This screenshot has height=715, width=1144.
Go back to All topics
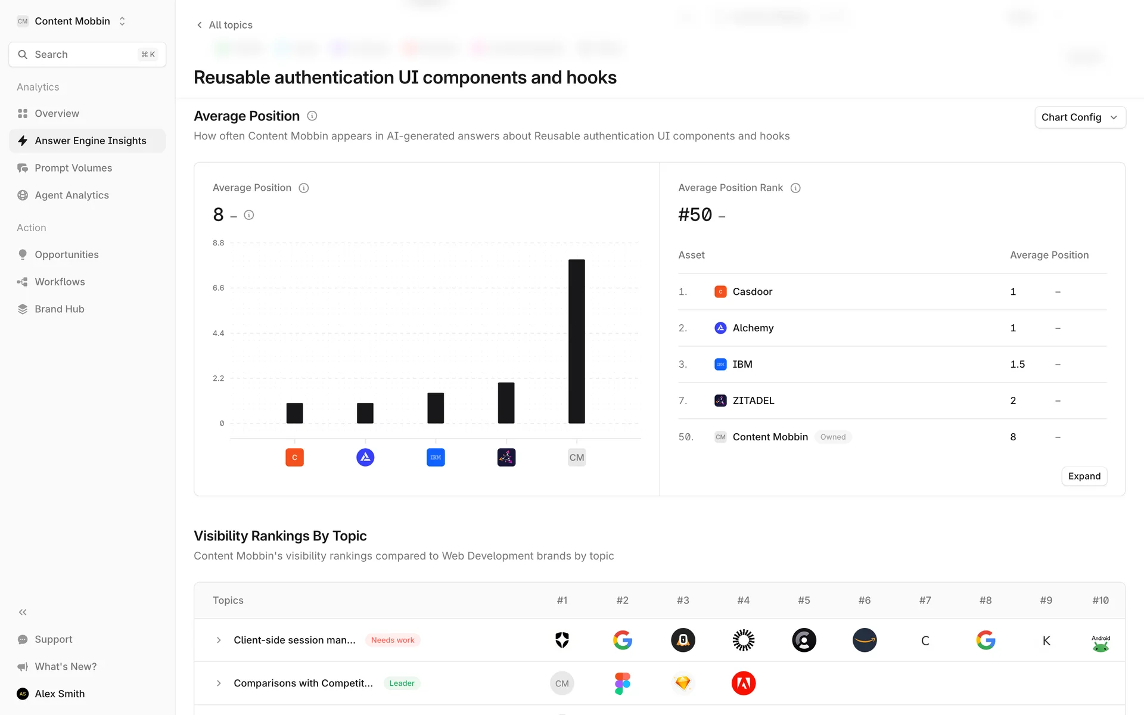pos(225,25)
